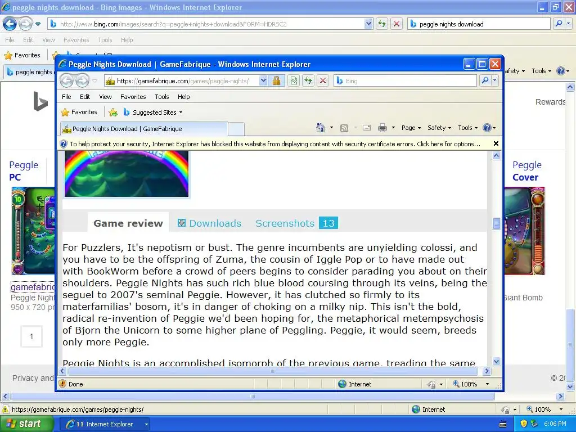
Task: Click 11 Internet Explorer taskbar button
Action: pos(105,424)
